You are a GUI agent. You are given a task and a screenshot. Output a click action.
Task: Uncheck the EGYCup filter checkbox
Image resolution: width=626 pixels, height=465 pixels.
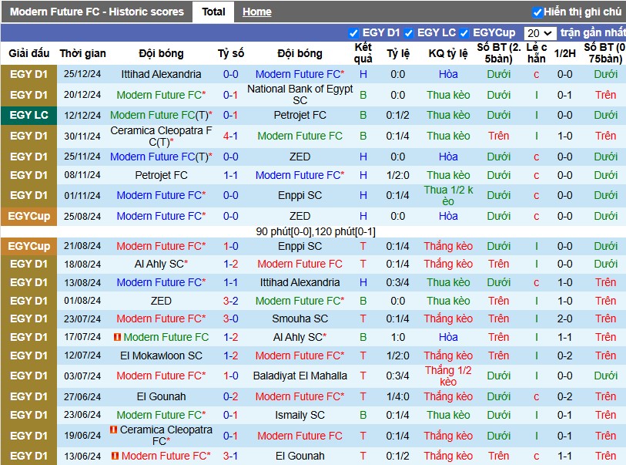464,33
